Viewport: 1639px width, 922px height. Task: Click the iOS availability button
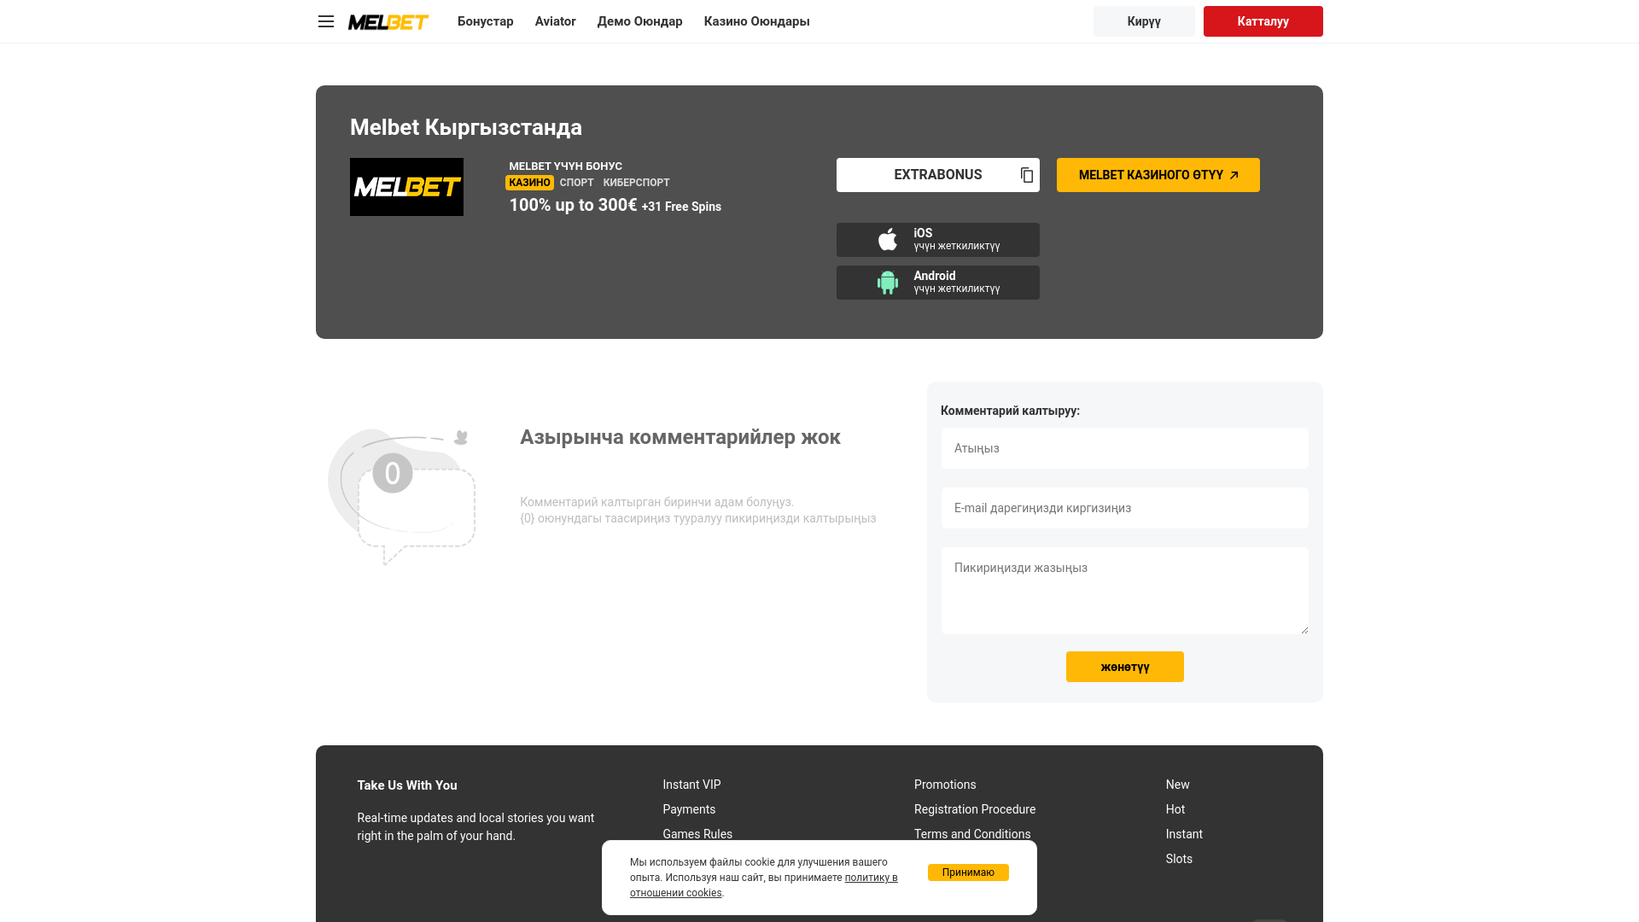point(938,240)
